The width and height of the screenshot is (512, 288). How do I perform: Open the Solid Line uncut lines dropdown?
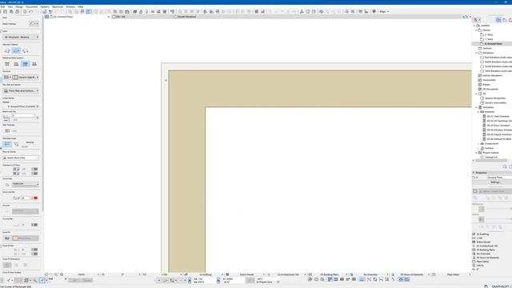click(x=26, y=184)
